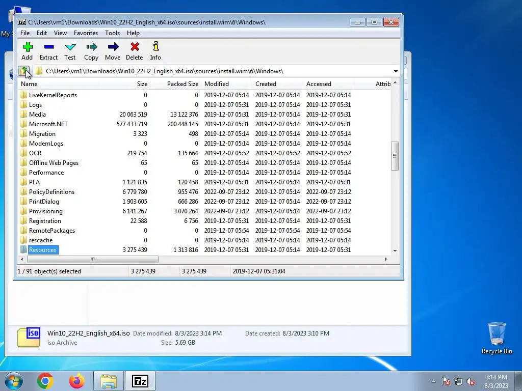Sort by Created column header
This screenshot has width=522, height=391.
(x=278, y=84)
